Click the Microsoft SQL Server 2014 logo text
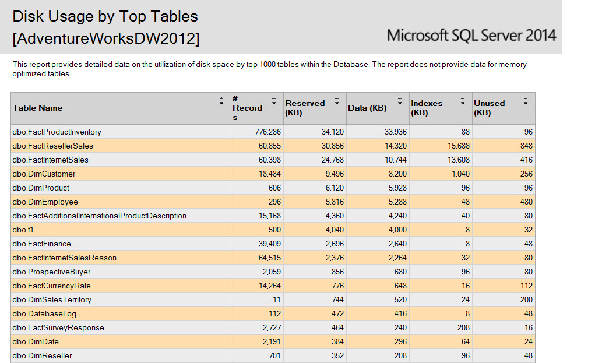 click(471, 36)
